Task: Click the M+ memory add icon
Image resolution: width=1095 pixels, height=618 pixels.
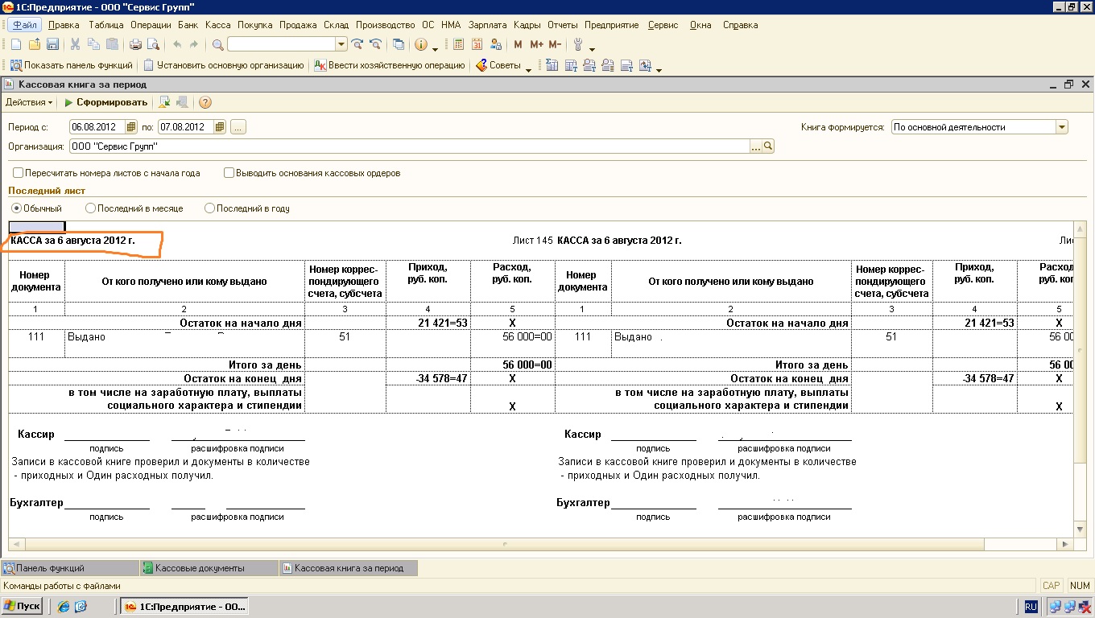Action: tap(536, 44)
